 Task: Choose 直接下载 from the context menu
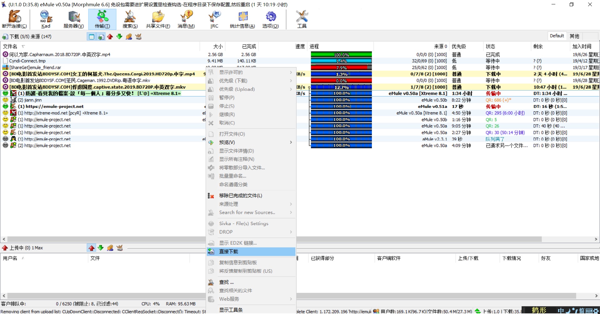(251, 252)
